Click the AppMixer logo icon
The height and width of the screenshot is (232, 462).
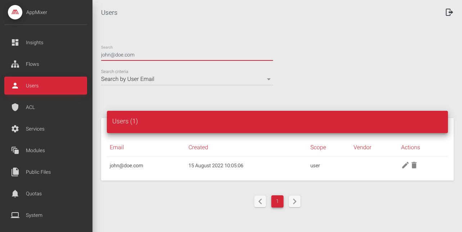15,12
